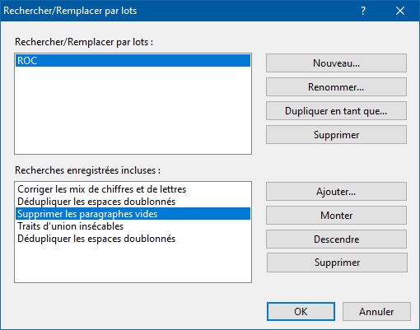This screenshot has width=420, height=330.
Task: Move the selected search up with Monter
Action: click(x=336, y=216)
